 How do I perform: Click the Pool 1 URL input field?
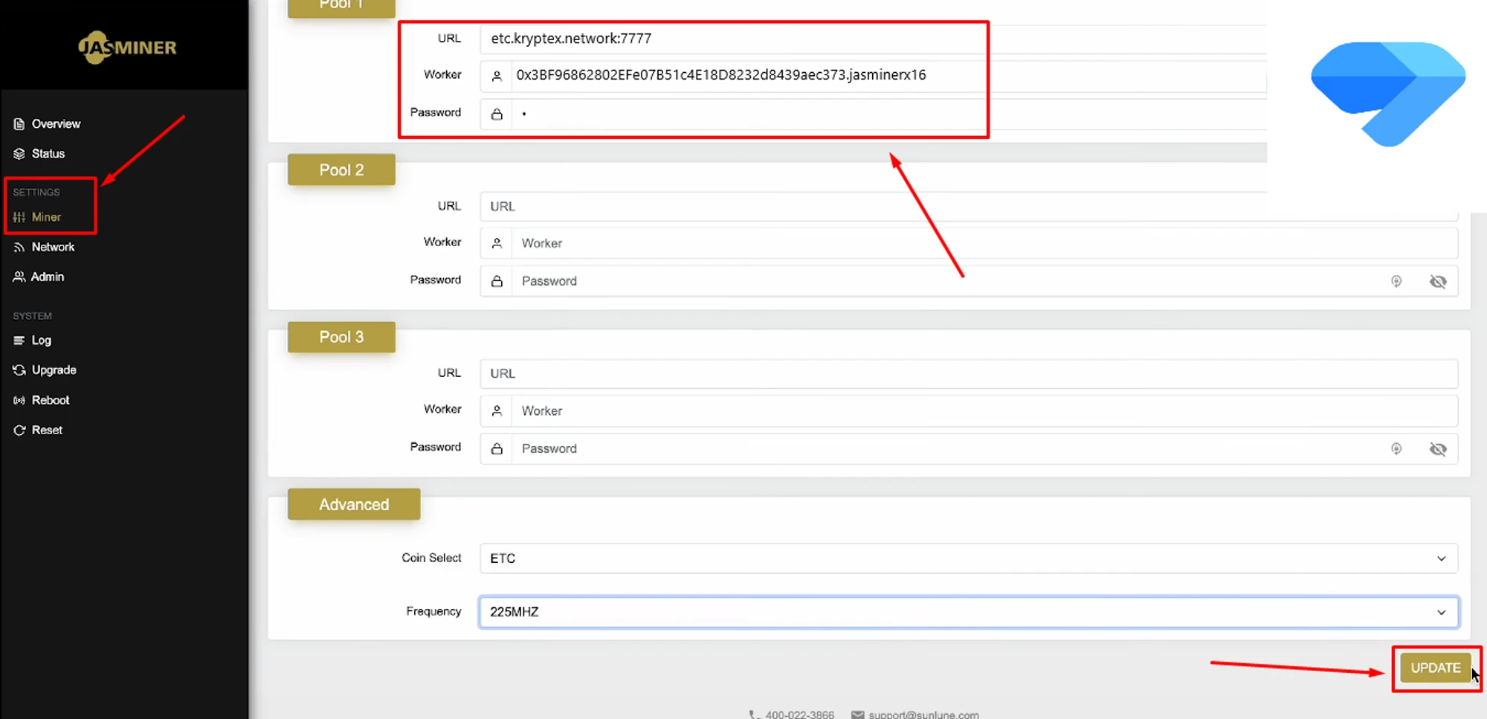coord(870,39)
